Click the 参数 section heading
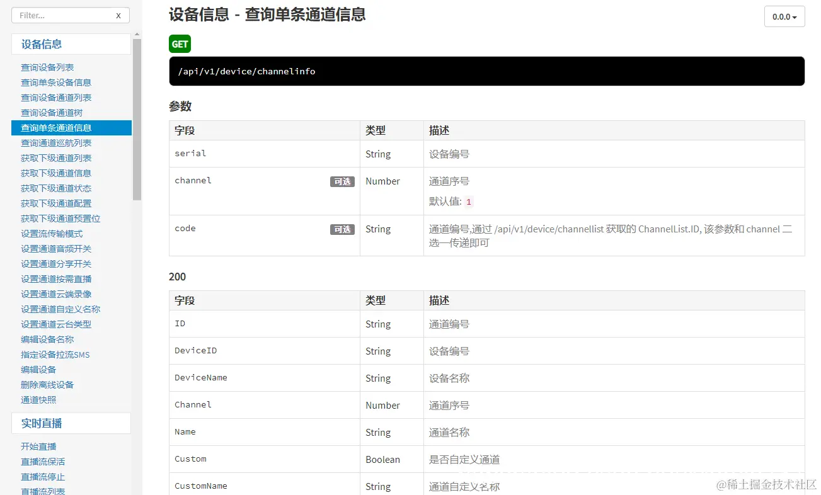The height and width of the screenshot is (495, 821). [x=180, y=106]
